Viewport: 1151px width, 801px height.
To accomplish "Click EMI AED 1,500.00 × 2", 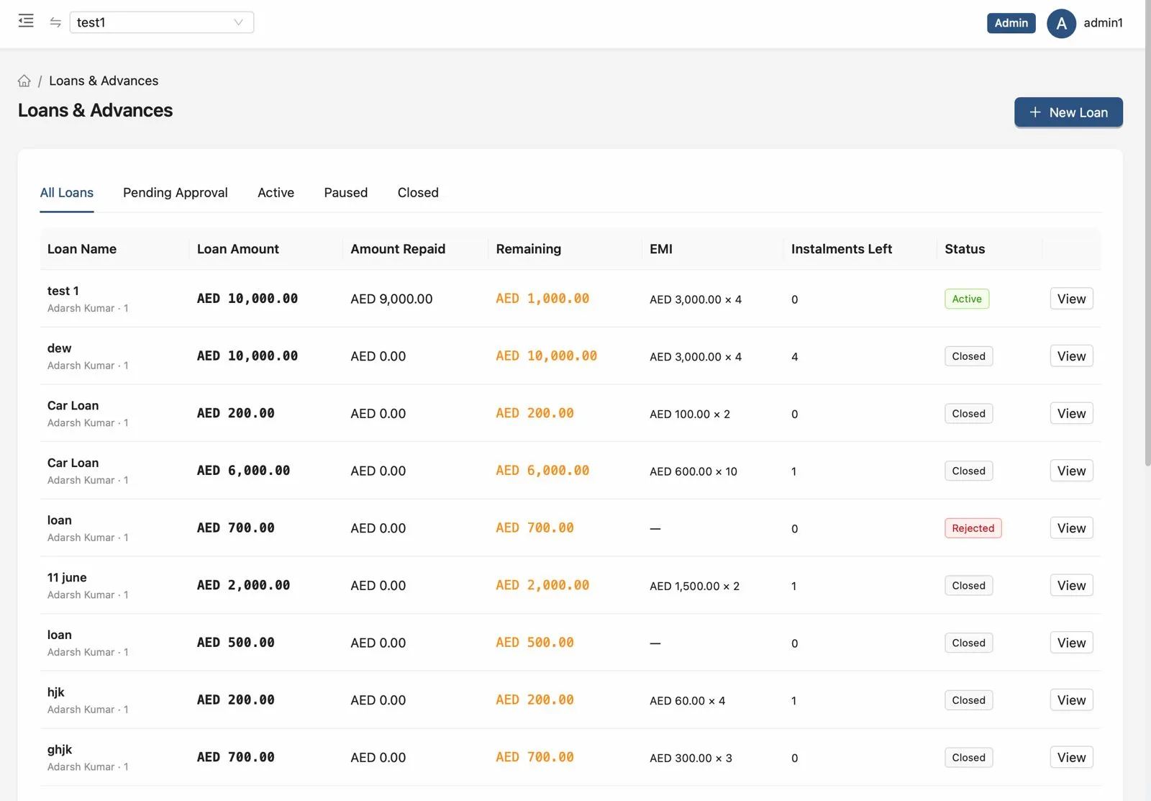I will (x=695, y=586).
